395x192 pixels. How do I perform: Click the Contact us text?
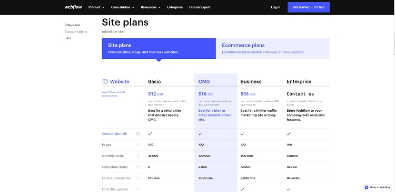(300, 94)
